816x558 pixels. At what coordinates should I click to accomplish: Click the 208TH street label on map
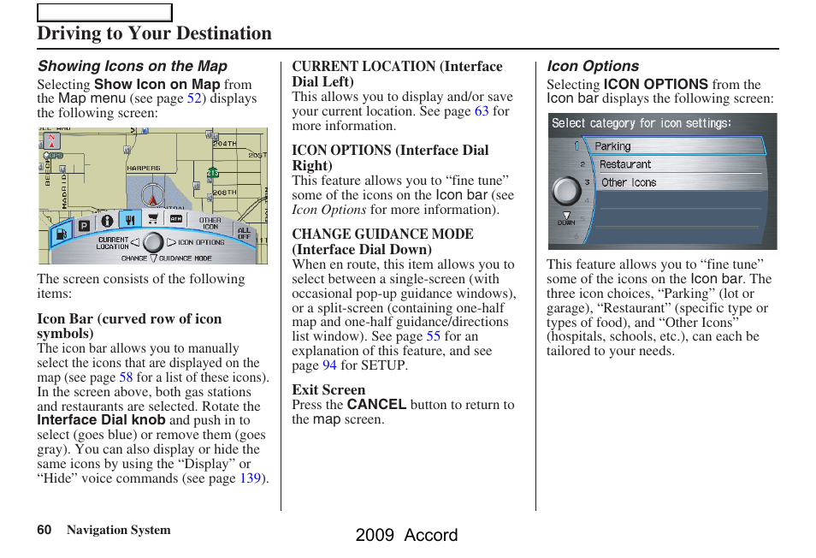(x=225, y=192)
